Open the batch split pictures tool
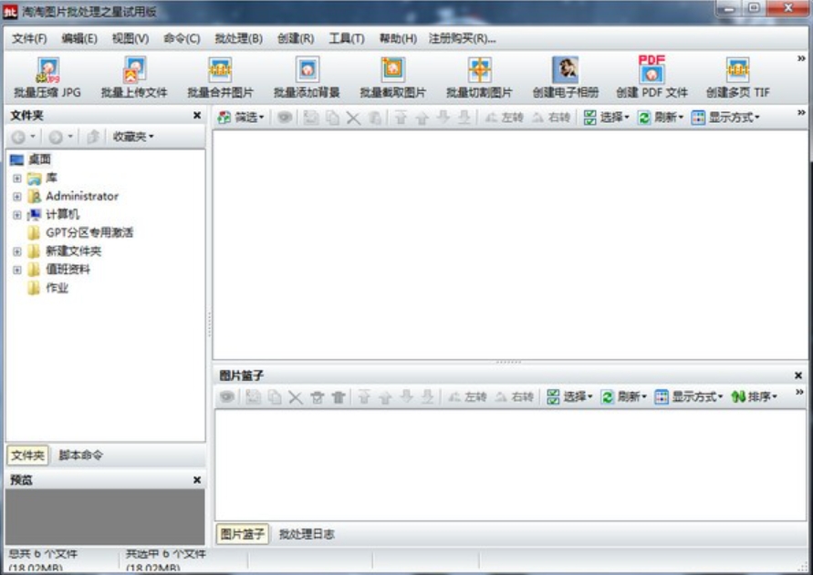The height and width of the screenshot is (575, 813). (480, 77)
